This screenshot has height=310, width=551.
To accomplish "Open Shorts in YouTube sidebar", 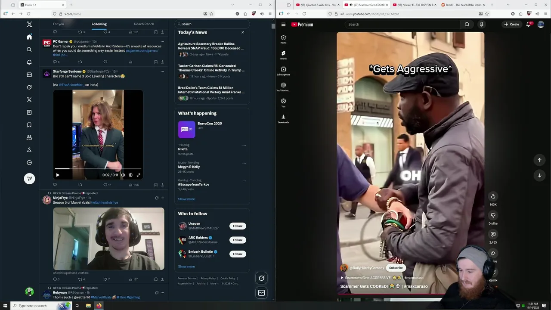I will [x=283, y=55].
